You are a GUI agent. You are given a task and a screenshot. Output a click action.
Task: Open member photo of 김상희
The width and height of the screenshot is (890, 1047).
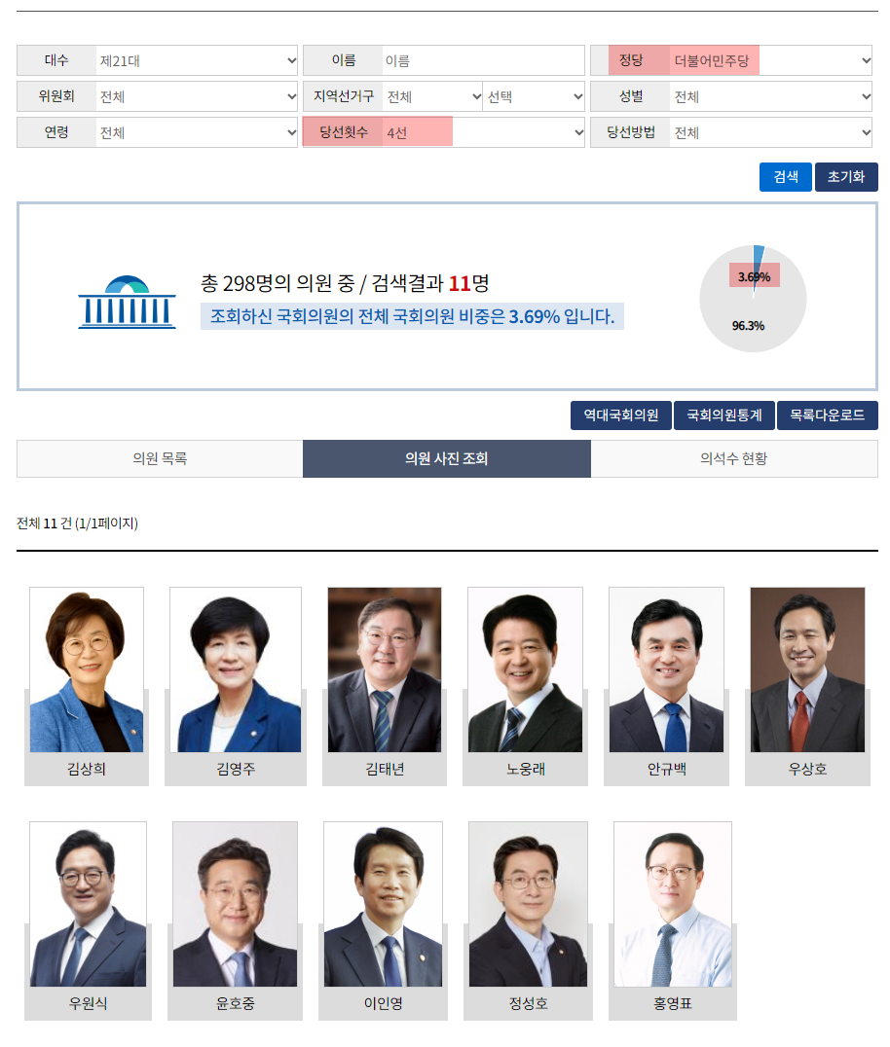coord(87,669)
